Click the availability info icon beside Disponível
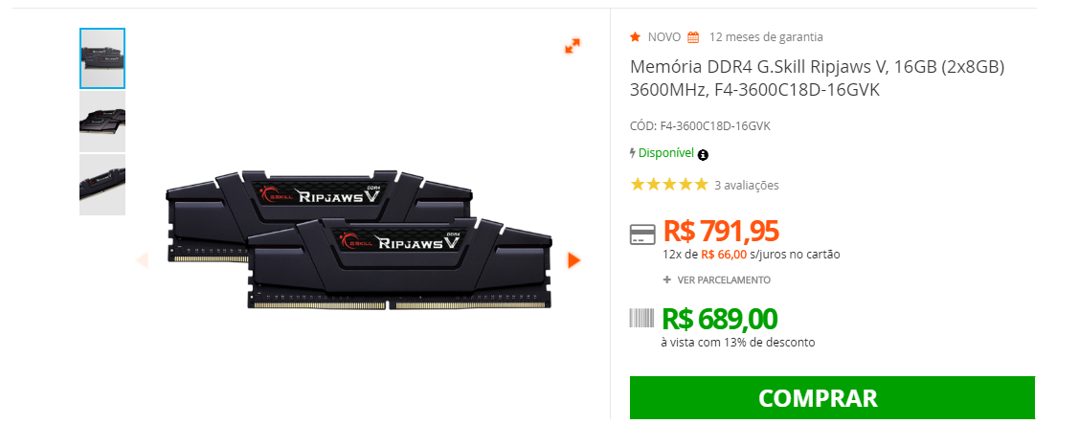1079x447 pixels. coord(703,155)
